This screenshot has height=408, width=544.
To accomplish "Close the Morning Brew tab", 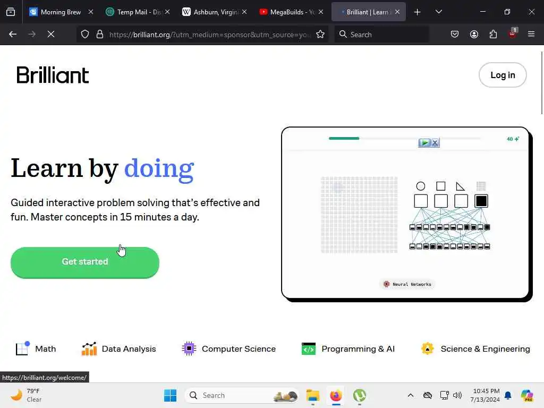I will (90, 12).
